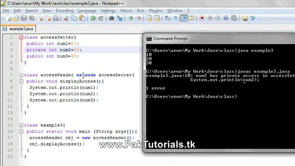Viewport: 295px width, 166px height.
Task: Click the Save All icon
Action: click(x=32, y=18)
